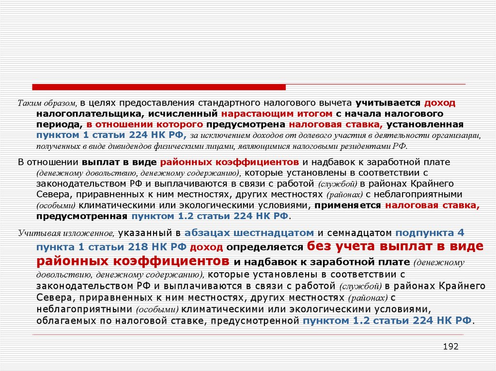Click large red text "без учета выплат в виде"
The height and width of the screenshot is (371, 496).
[395, 246]
